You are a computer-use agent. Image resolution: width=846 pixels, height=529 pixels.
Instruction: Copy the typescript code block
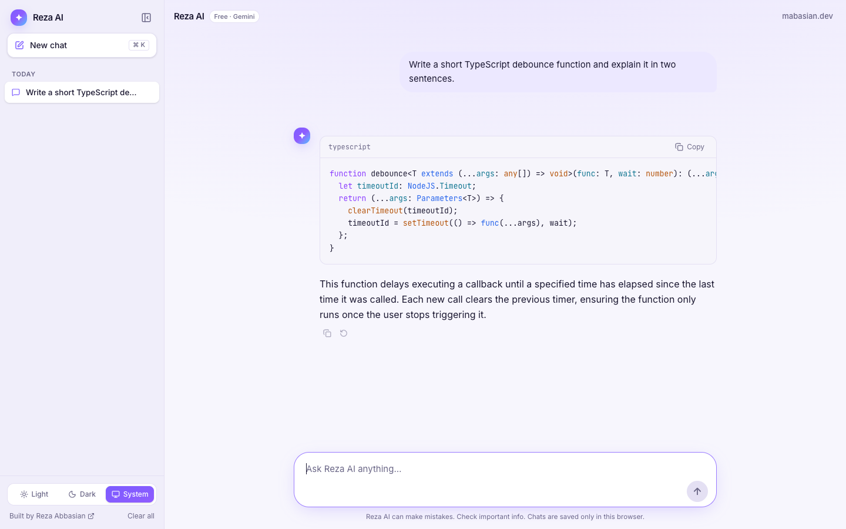click(x=690, y=147)
